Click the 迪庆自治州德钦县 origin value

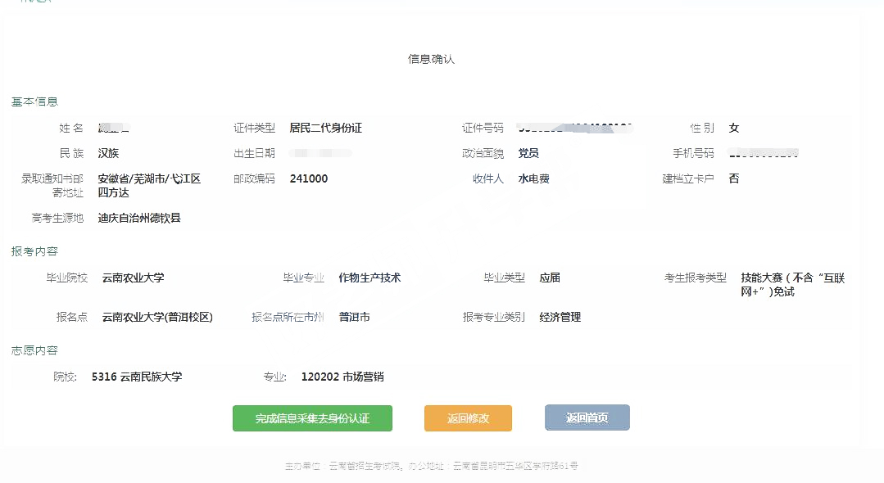(139, 218)
